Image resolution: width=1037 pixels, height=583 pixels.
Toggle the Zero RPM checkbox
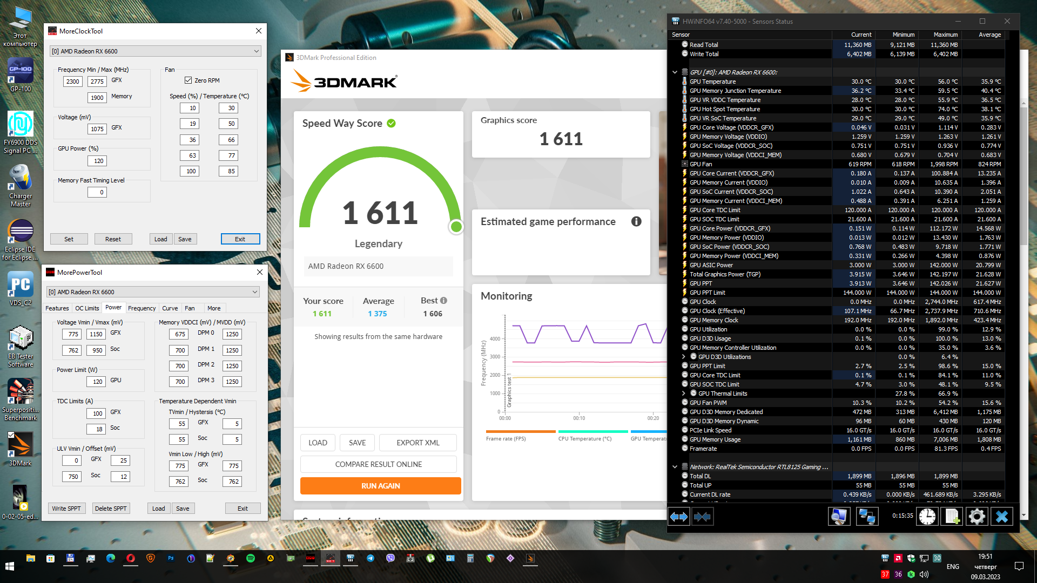(x=188, y=80)
